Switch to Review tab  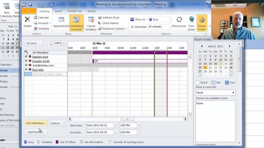click(92, 11)
